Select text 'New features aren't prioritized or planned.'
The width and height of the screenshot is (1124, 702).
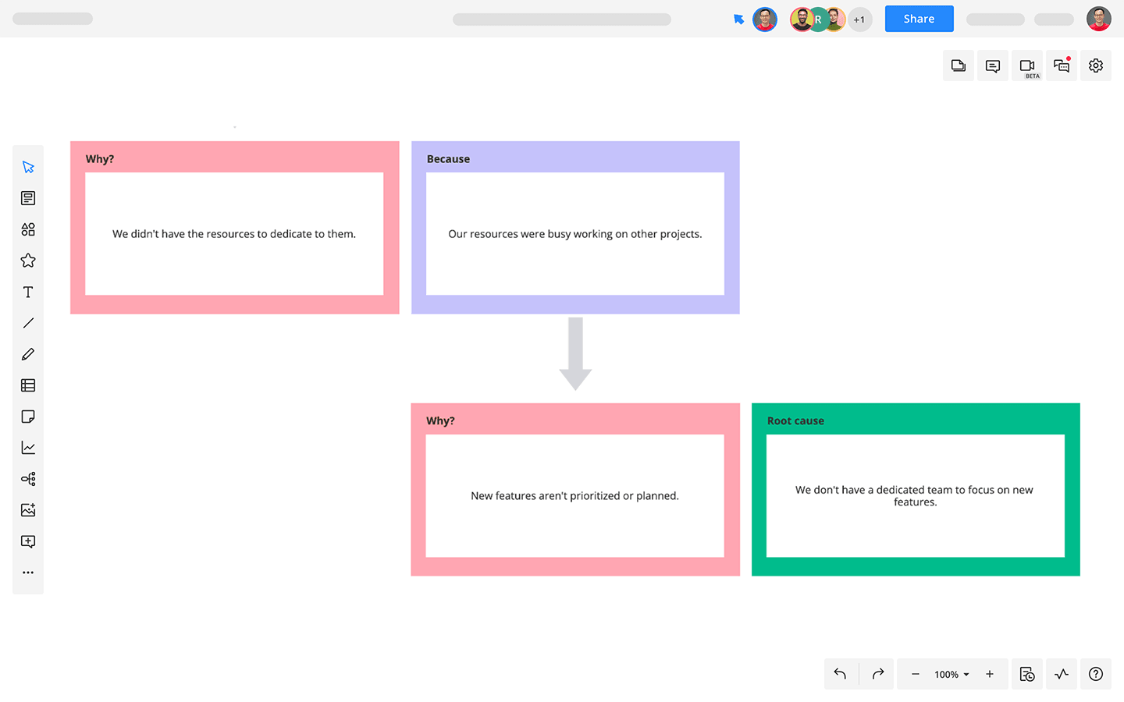pyautogui.click(x=575, y=496)
